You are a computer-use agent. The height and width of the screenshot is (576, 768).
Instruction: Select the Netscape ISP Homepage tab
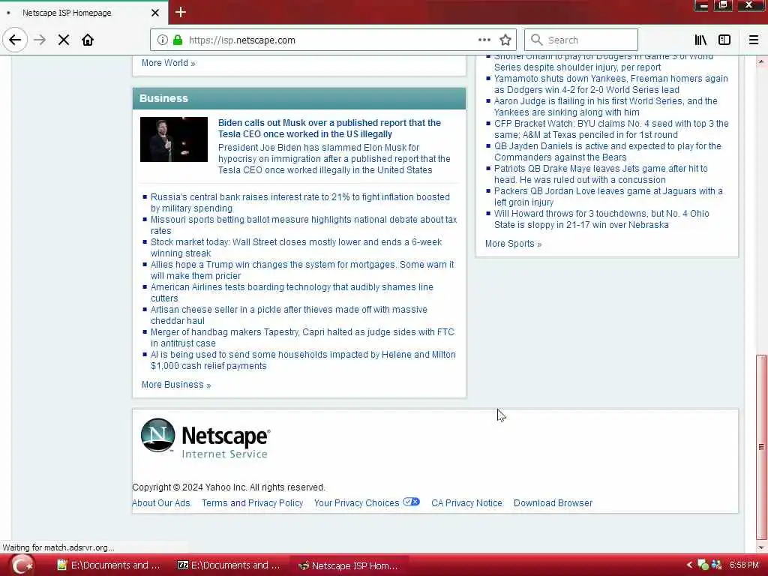83,13
